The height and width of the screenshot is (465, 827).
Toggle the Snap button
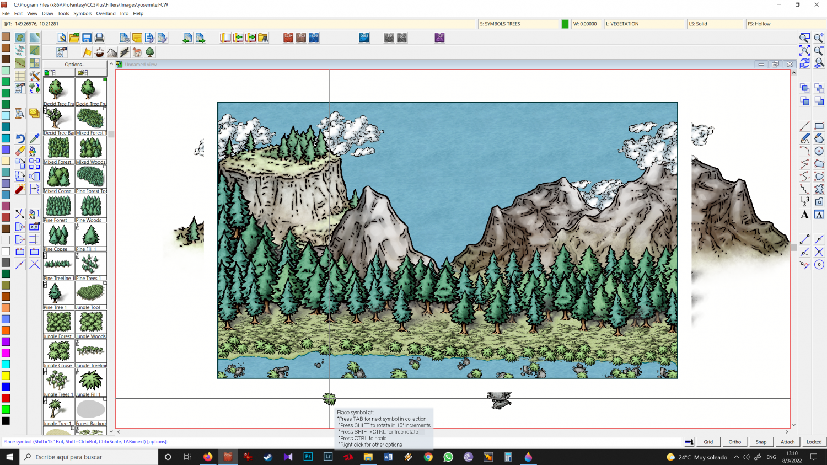pyautogui.click(x=761, y=442)
